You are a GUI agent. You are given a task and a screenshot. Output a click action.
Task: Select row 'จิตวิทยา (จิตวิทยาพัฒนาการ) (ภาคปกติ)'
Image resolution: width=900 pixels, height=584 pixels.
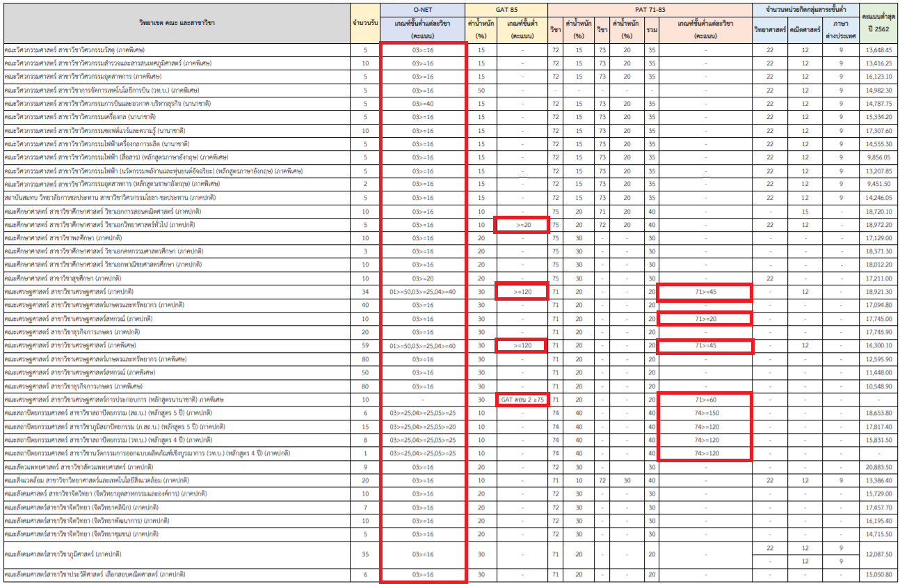449,520
